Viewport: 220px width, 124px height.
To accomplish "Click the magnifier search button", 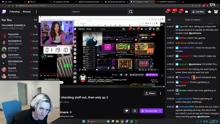I will click(x=131, y=12).
